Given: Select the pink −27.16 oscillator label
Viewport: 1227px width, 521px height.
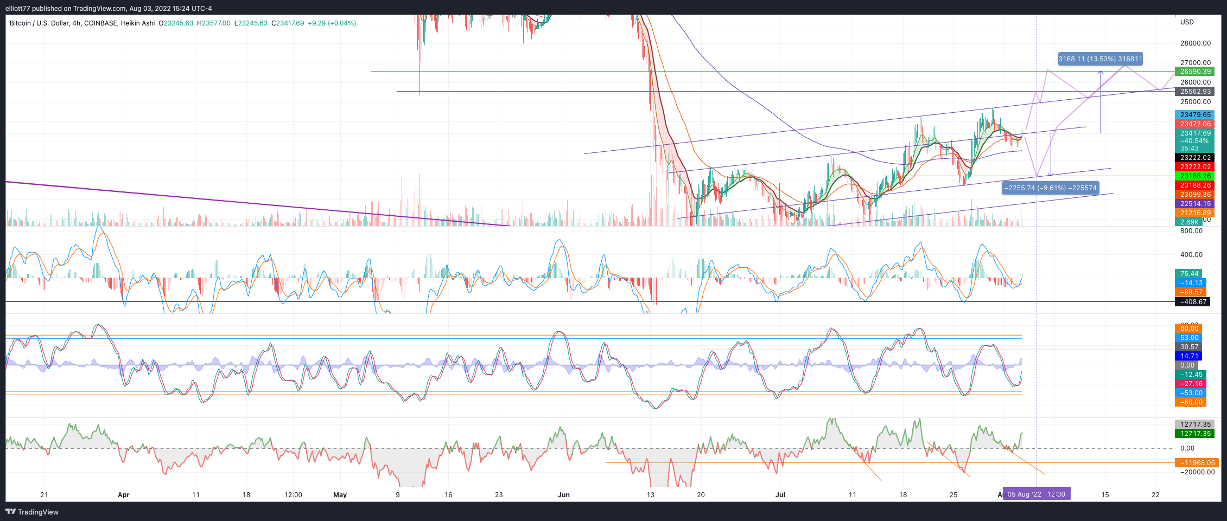Looking at the screenshot, I should 1191,384.
